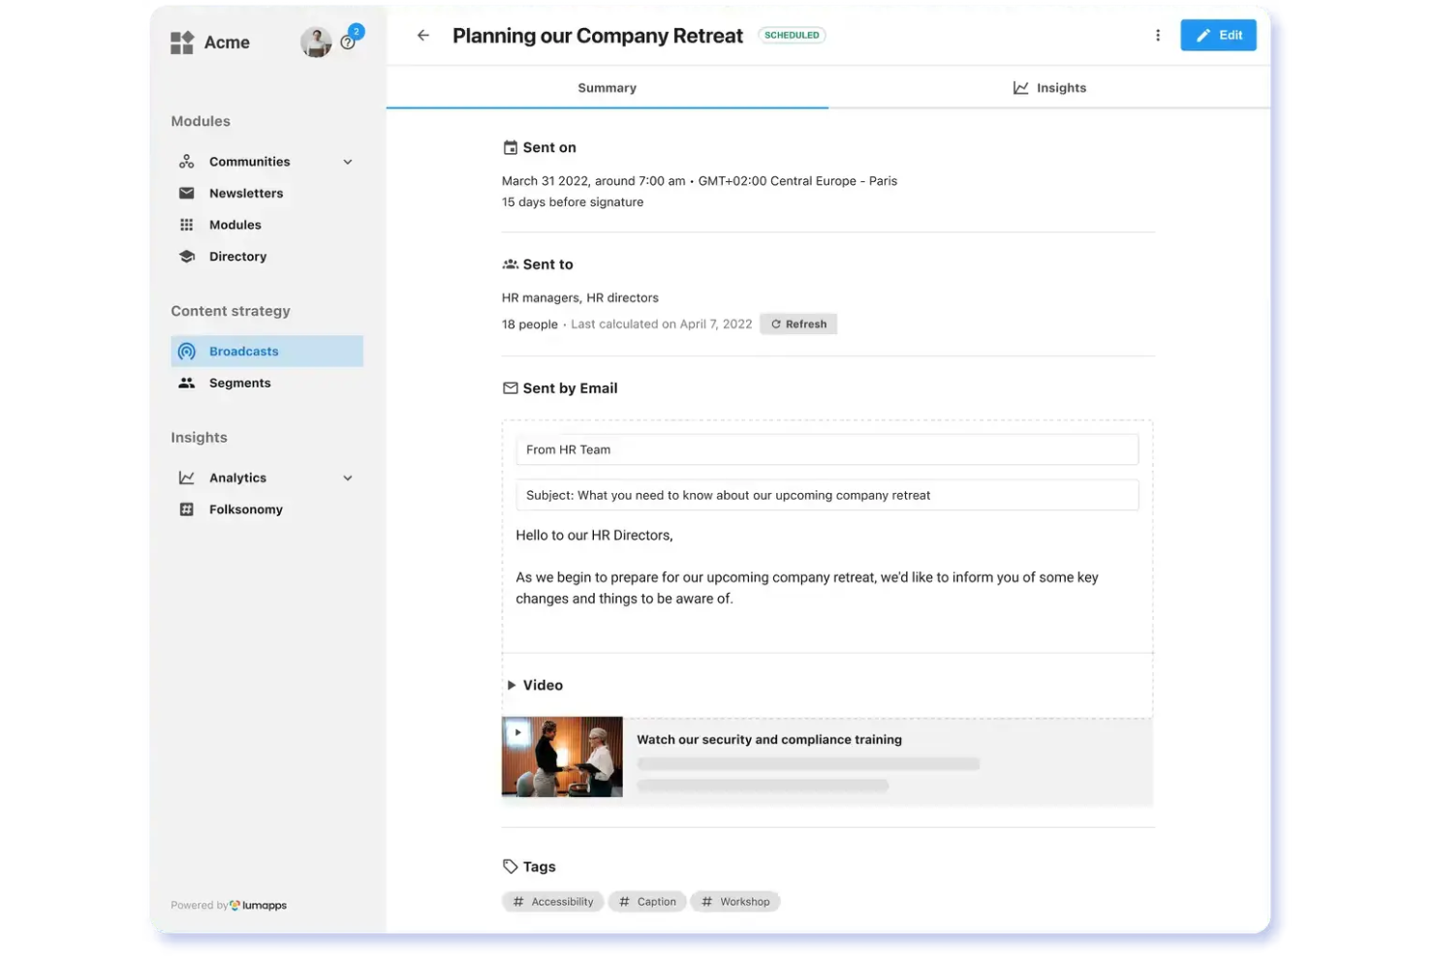Switch to the Insights tab

(1049, 88)
